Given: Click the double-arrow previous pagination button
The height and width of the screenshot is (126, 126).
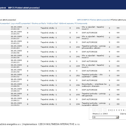Looking at the screenshot, I should 100,110.
